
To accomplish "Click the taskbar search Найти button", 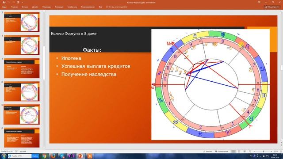I will (35, 156).
